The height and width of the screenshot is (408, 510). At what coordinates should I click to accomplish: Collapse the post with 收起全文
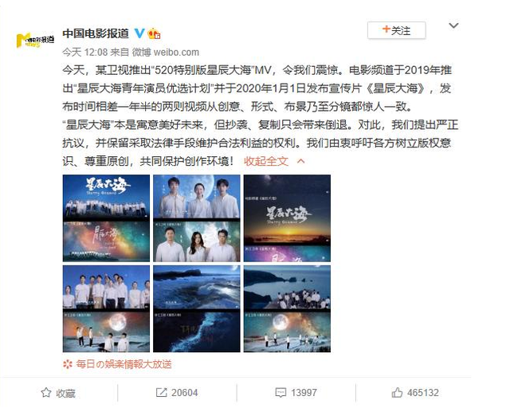(266, 161)
